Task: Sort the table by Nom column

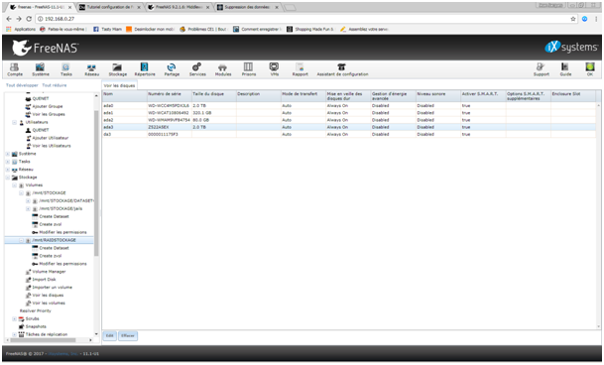Action: pyautogui.click(x=124, y=96)
